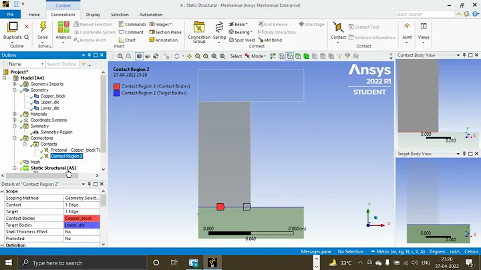Click the Quick Launch search box

(425, 14)
